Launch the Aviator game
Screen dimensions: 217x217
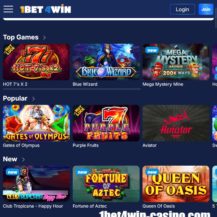[176, 123]
